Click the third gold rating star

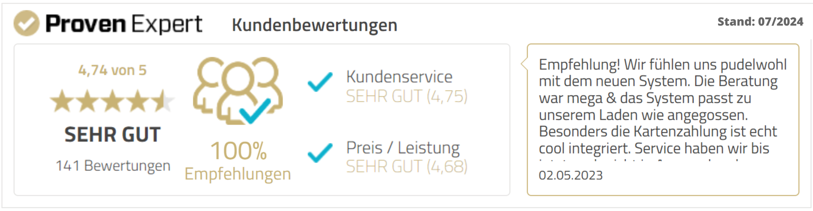(x=112, y=101)
